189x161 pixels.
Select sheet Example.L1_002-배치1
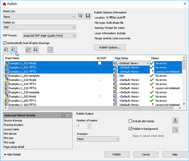(23, 100)
